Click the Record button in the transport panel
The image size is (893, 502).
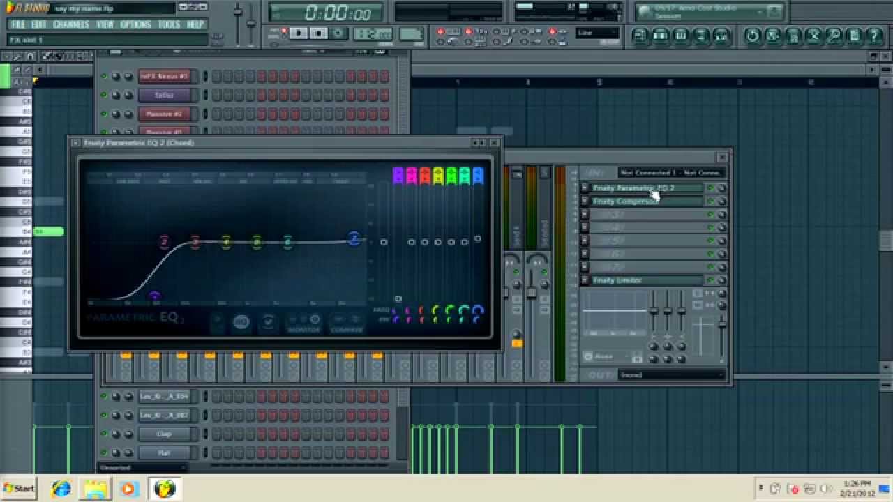338,33
